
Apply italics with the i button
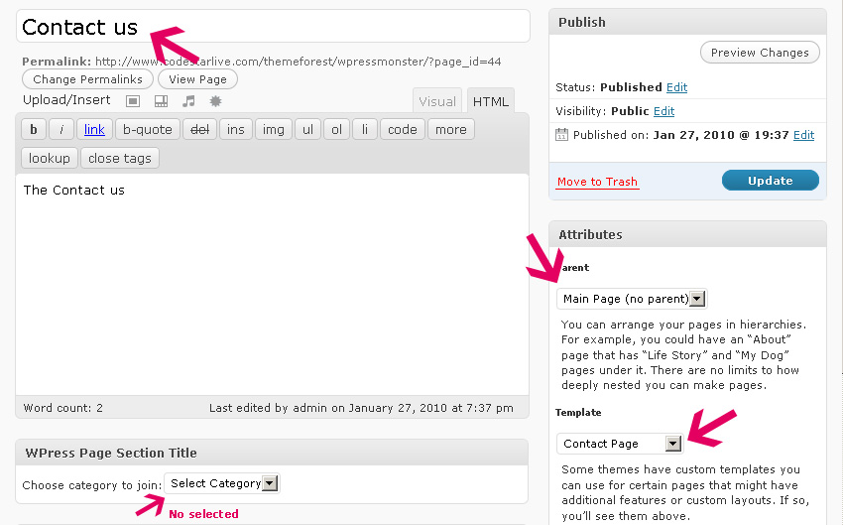[61, 129]
